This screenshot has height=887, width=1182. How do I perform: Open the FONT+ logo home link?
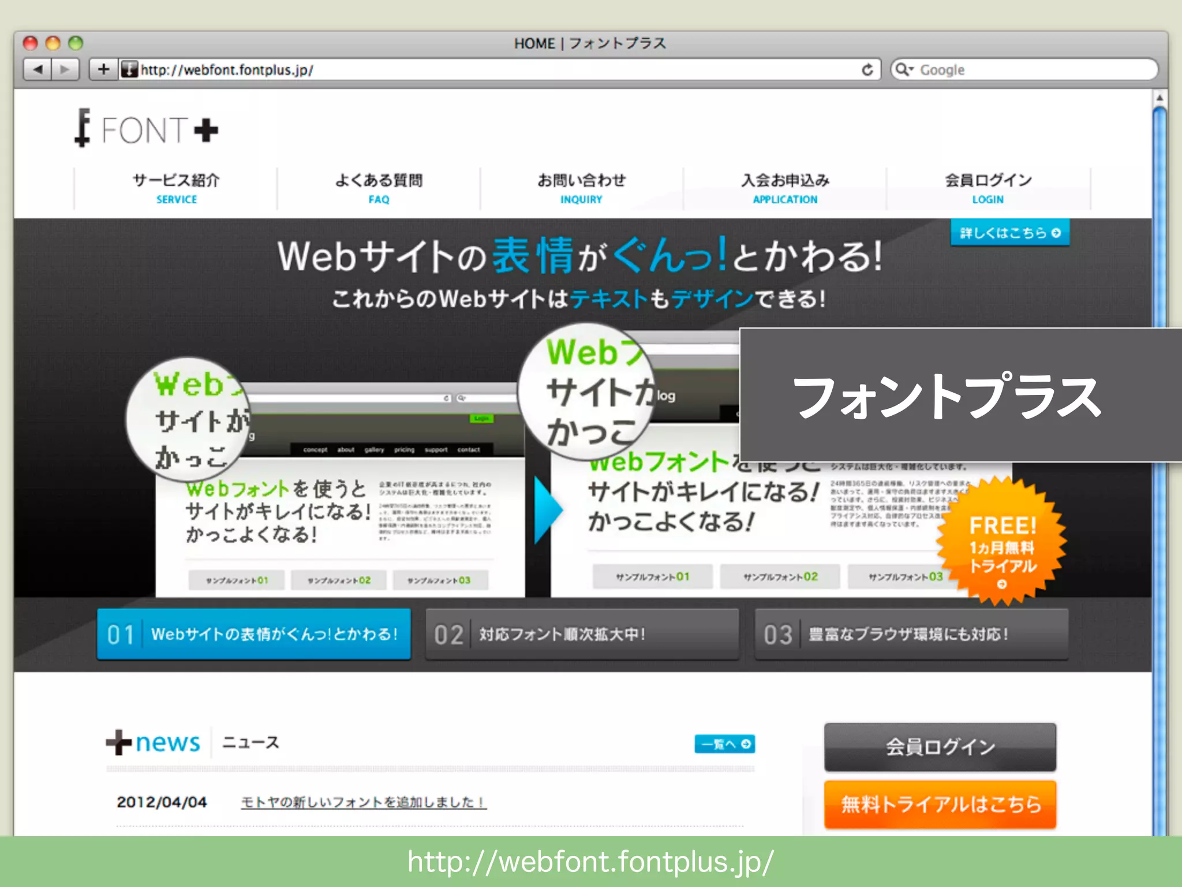[147, 128]
